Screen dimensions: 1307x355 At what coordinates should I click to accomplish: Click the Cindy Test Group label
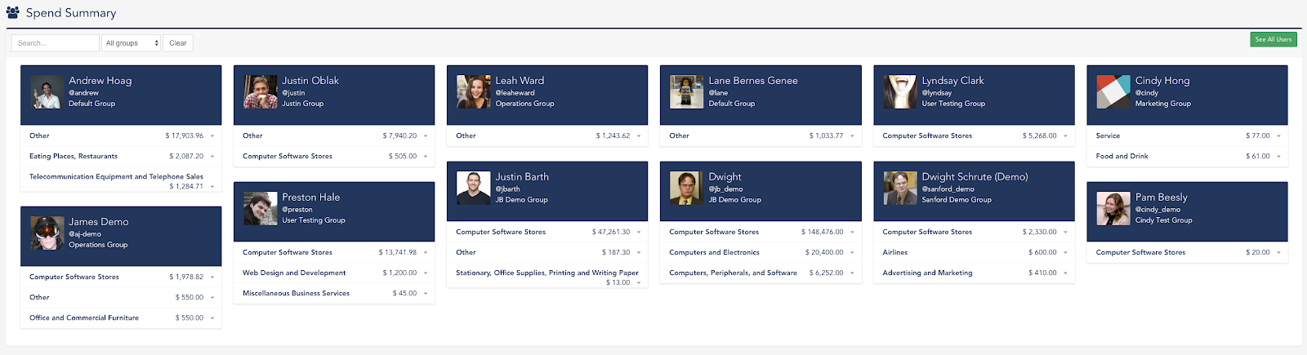coord(1163,220)
